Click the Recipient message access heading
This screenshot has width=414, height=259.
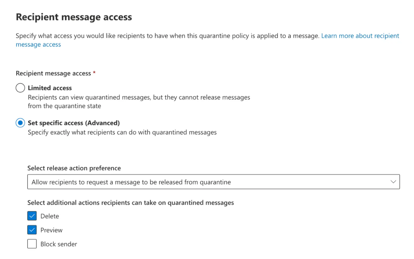(74, 17)
